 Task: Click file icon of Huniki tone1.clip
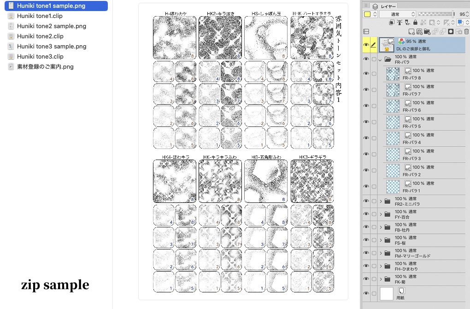click(x=11, y=16)
